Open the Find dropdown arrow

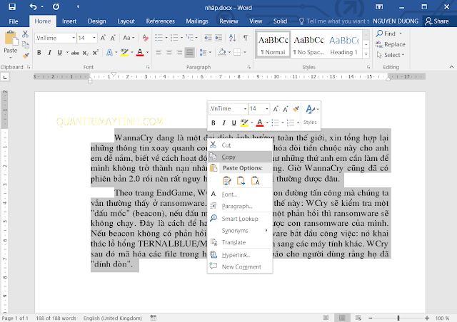coord(401,33)
